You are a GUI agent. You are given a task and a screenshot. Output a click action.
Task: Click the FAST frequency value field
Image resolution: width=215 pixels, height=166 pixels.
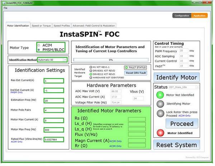pos(183,66)
